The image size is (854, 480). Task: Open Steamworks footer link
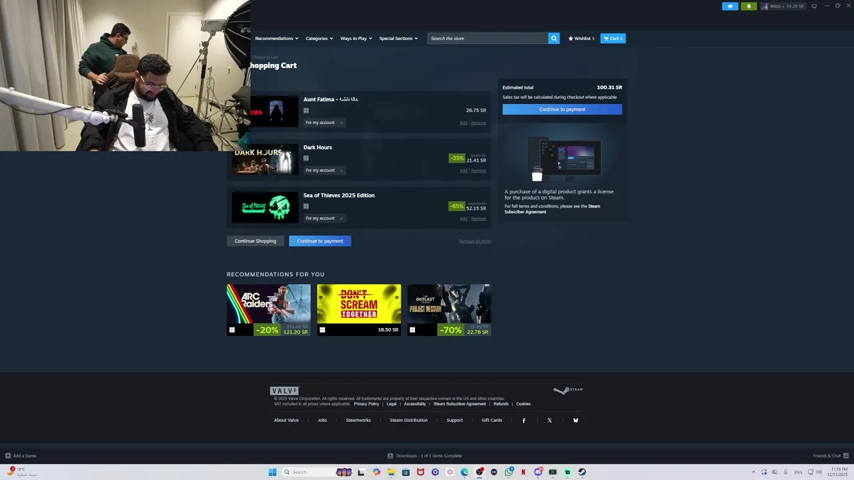(x=358, y=420)
